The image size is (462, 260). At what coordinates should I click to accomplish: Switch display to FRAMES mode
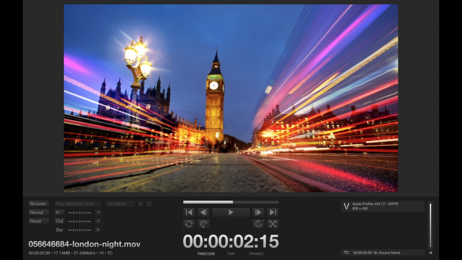click(256, 254)
